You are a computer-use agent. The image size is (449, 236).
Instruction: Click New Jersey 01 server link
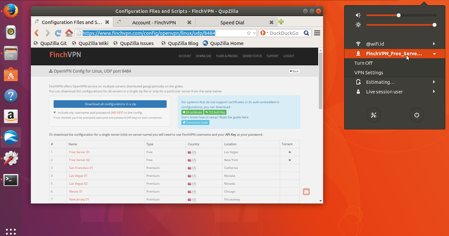79,199
